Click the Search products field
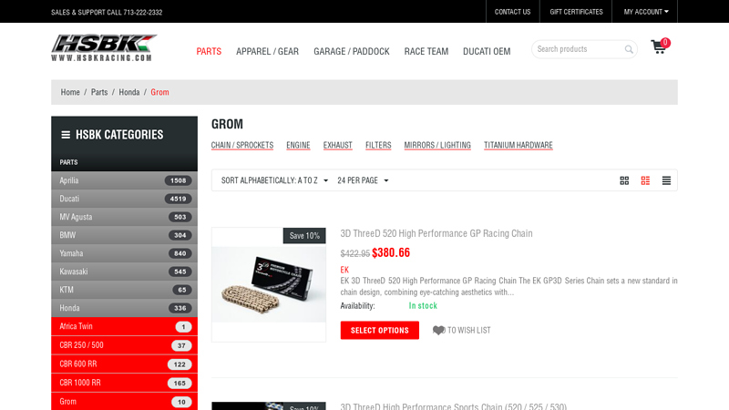Image resolution: width=729 pixels, height=410 pixels. pos(579,49)
